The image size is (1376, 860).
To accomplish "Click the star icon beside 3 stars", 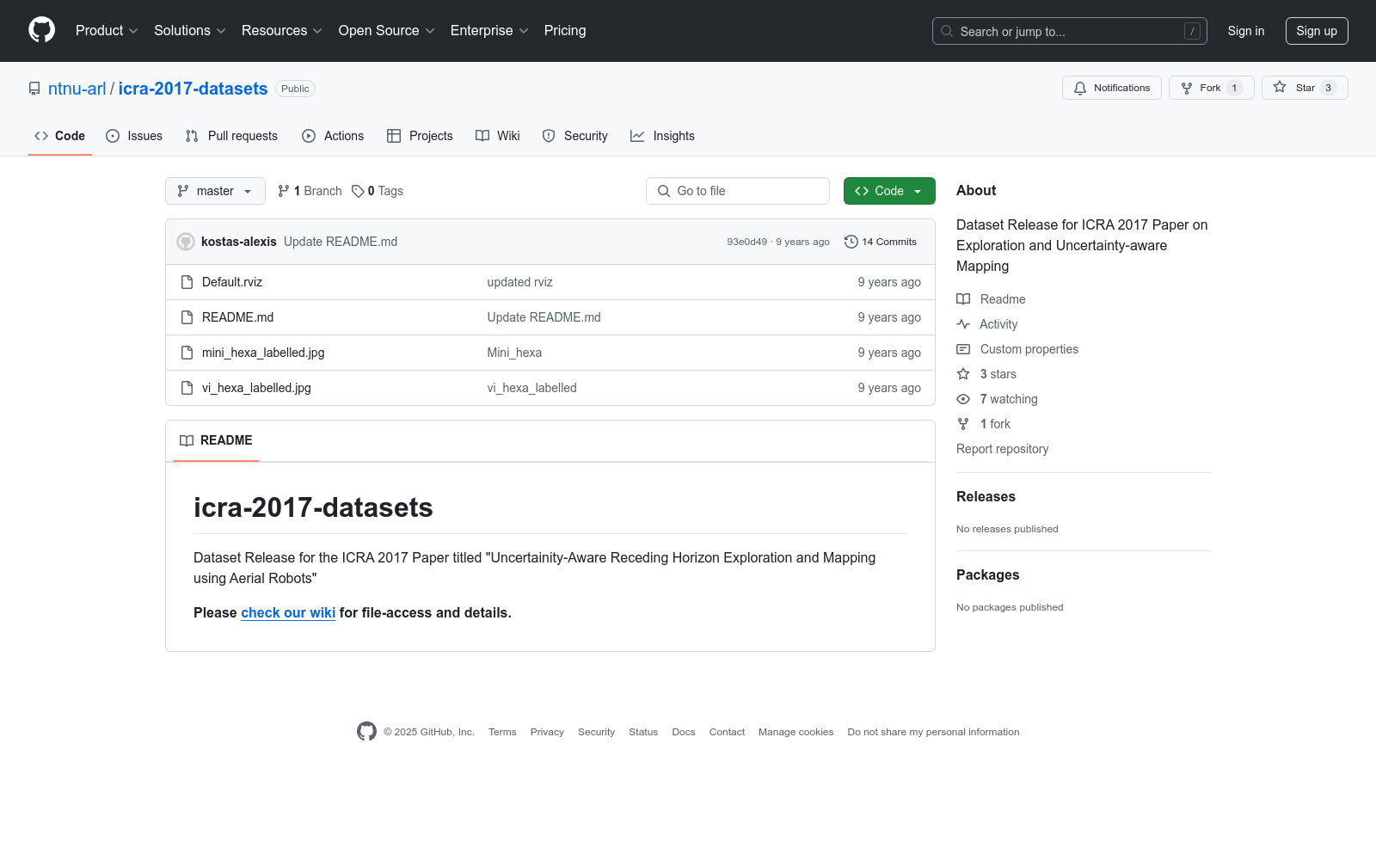I will coord(963,374).
